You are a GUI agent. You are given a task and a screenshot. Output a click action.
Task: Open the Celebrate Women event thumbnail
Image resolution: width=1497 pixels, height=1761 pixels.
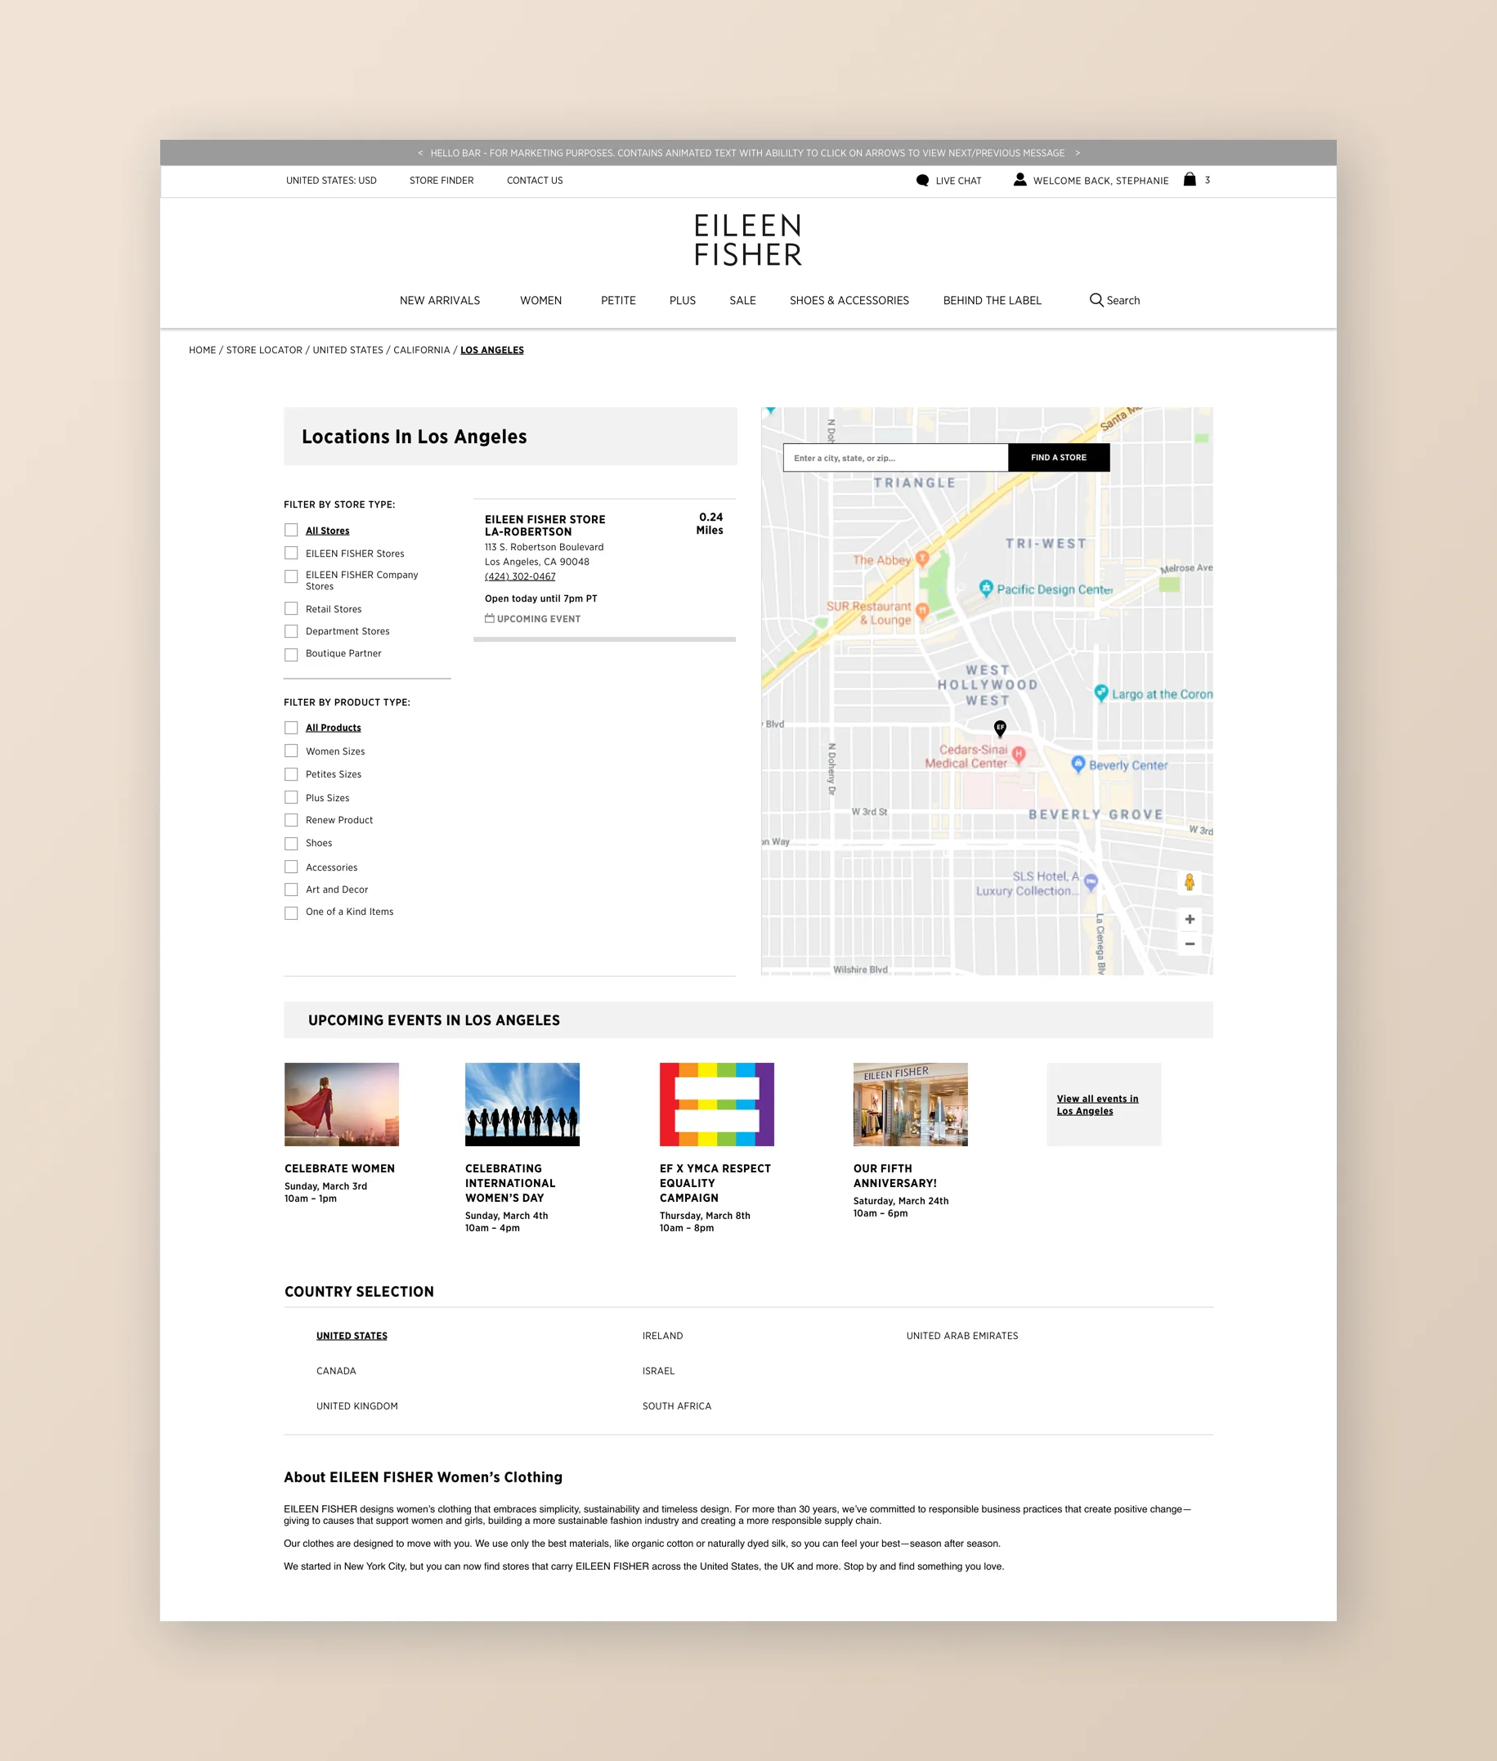341,1105
